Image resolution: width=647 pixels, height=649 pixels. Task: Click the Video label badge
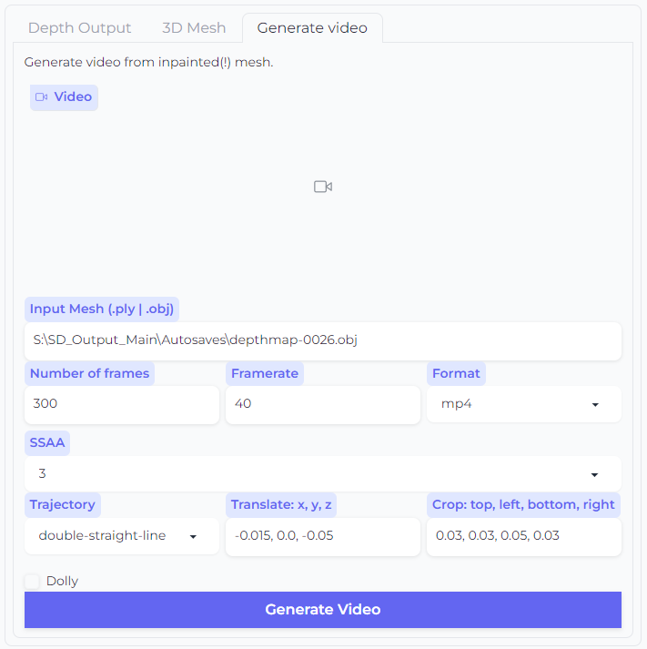click(64, 97)
